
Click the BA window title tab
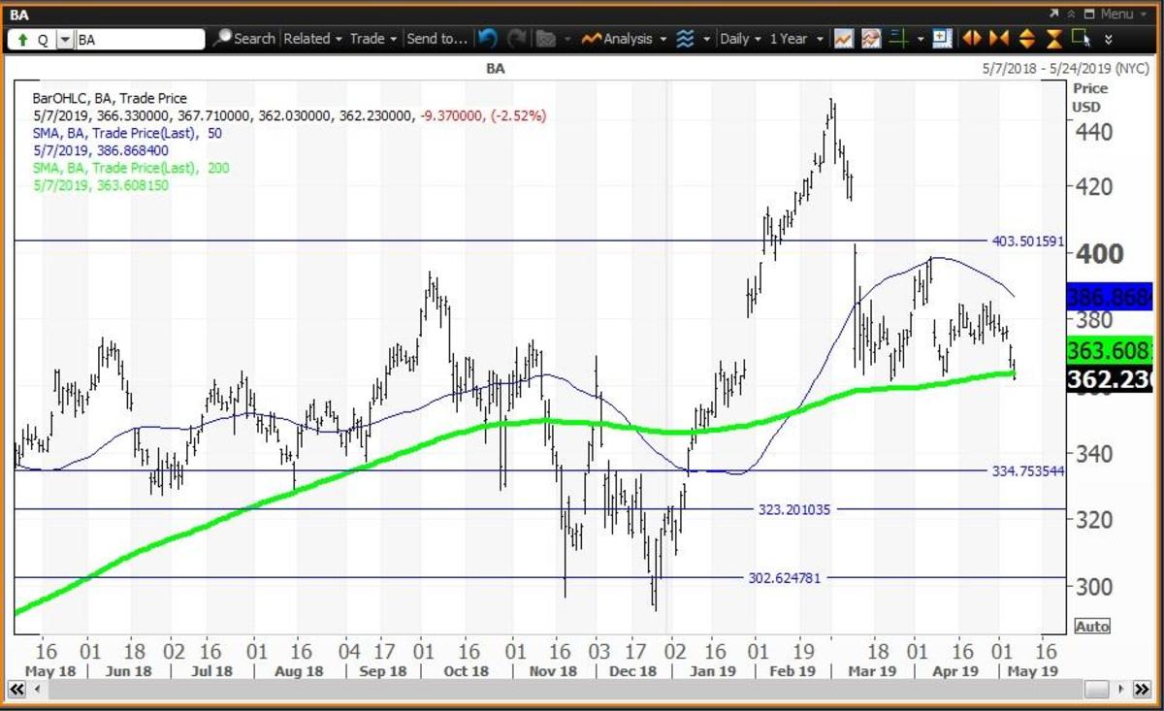pos(19,15)
